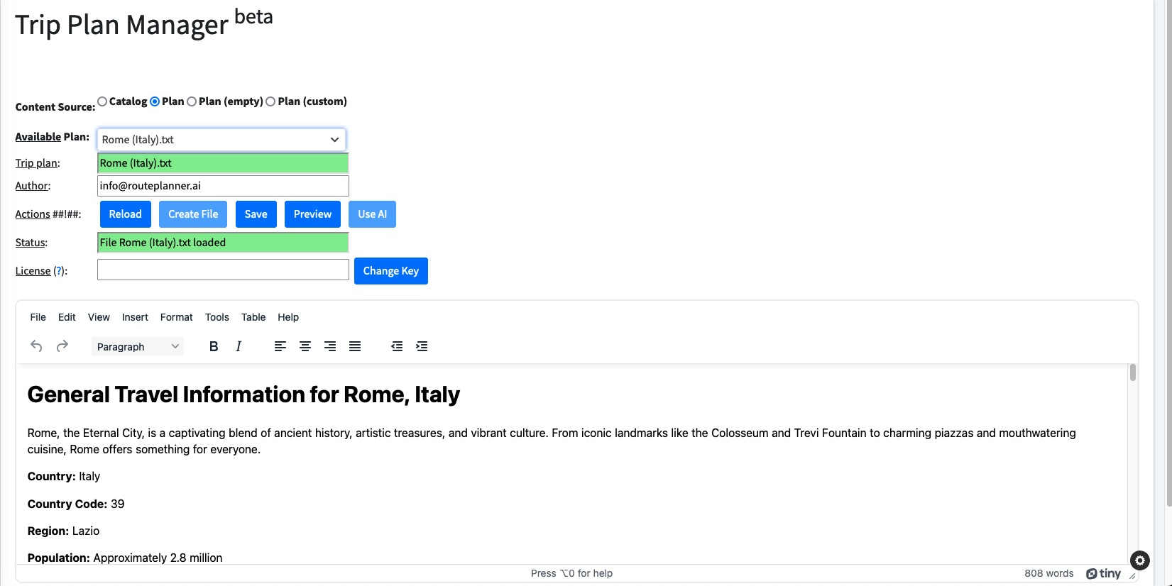Viewport: 1172px width, 586px height.
Task: Click the Reload button
Action: tap(126, 214)
